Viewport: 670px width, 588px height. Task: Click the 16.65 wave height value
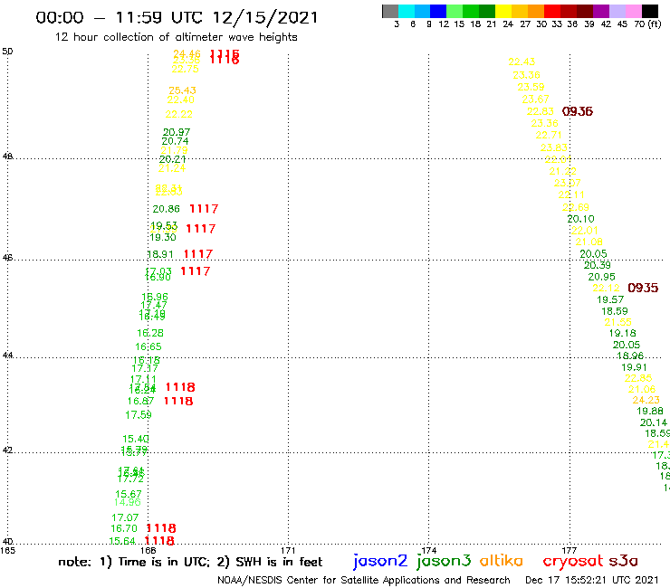[148, 346]
